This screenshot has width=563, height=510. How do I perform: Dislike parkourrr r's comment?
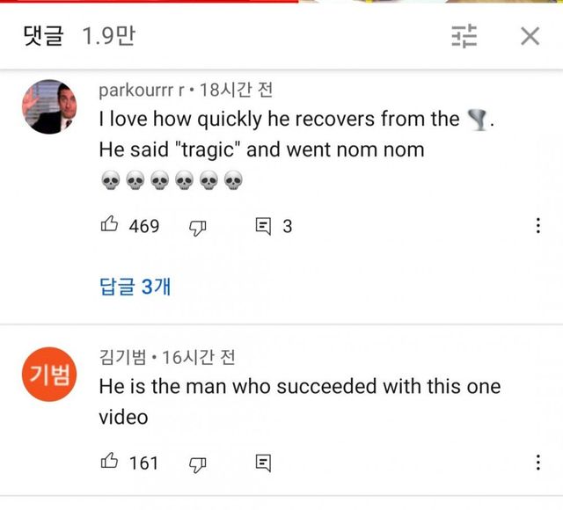point(198,227)
